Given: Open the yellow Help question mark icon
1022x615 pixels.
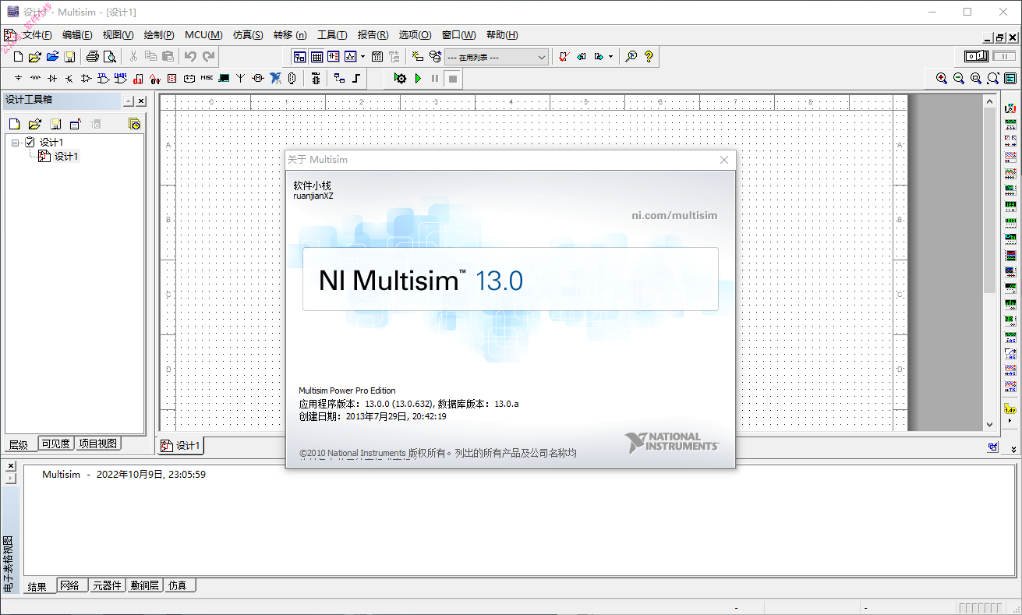Looking at the screenshot, I should 649,57.
